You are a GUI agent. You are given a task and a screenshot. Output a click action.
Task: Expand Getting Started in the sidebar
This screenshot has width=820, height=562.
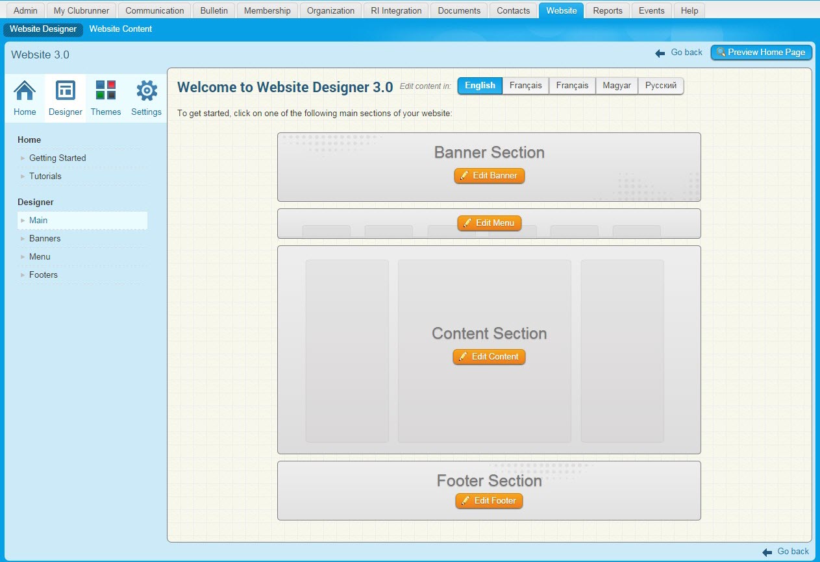[57, 158]
